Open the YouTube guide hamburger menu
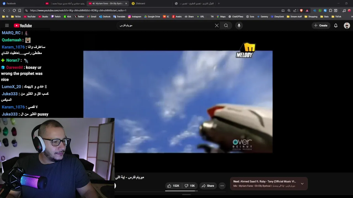The height and width of the screenshot is (198, 353). pos(7,26)
